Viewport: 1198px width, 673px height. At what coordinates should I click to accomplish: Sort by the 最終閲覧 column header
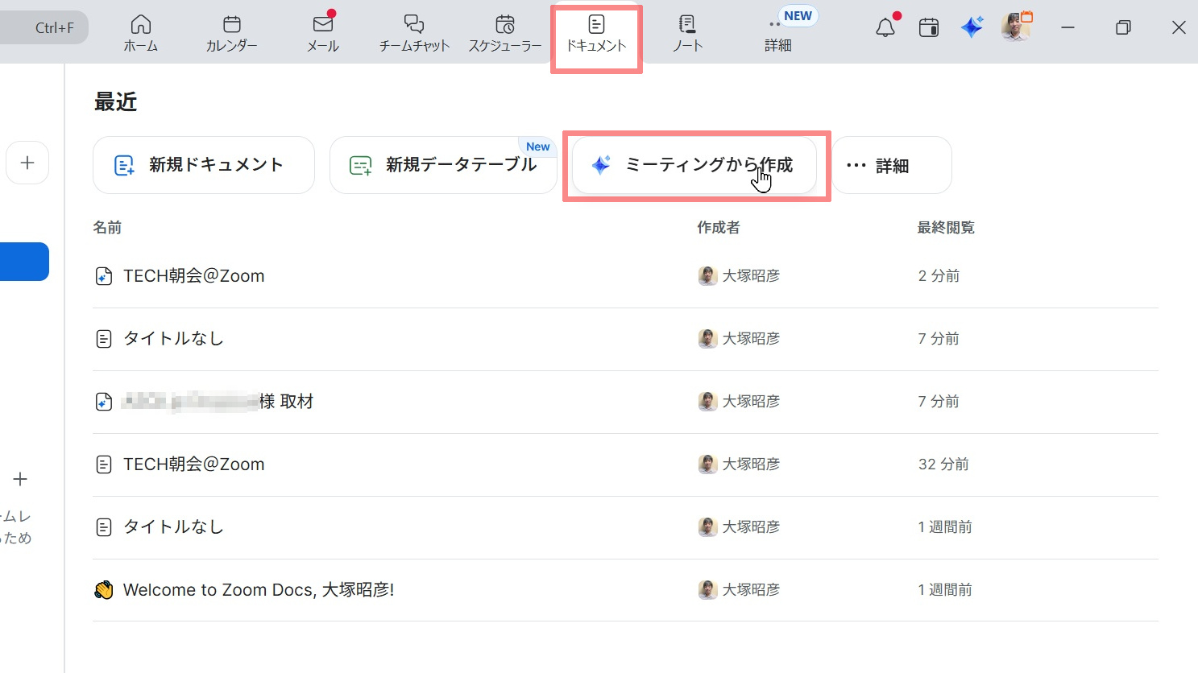click(x=946, y=228)
